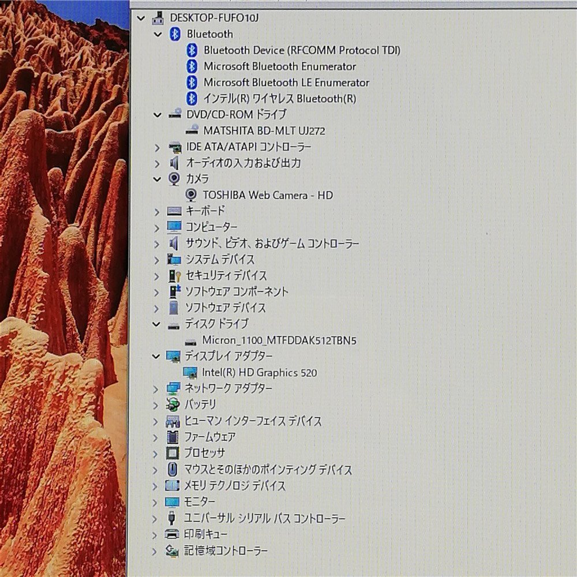The width and height of the screenshot is (577, 577).
Task: Select Micron_1100_MTFDDAK512TBN5 text entry
Action: (279, 340)
